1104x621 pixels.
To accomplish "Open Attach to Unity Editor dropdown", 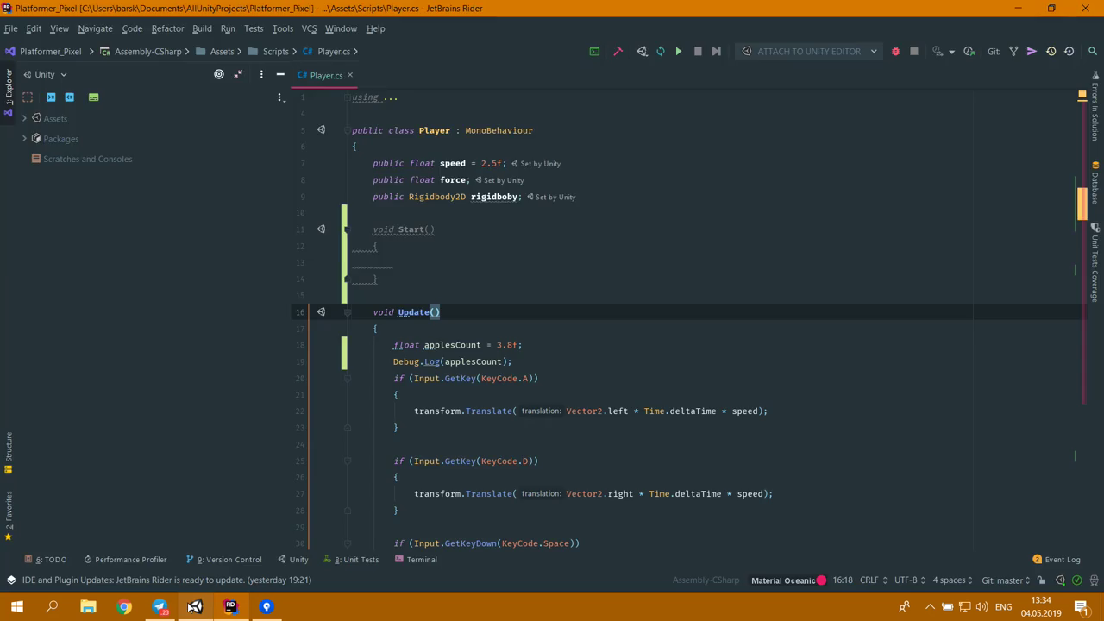I will (809, 52).
